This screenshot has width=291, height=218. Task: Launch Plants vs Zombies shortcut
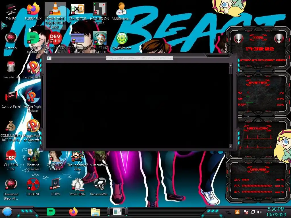pos(33,160)
